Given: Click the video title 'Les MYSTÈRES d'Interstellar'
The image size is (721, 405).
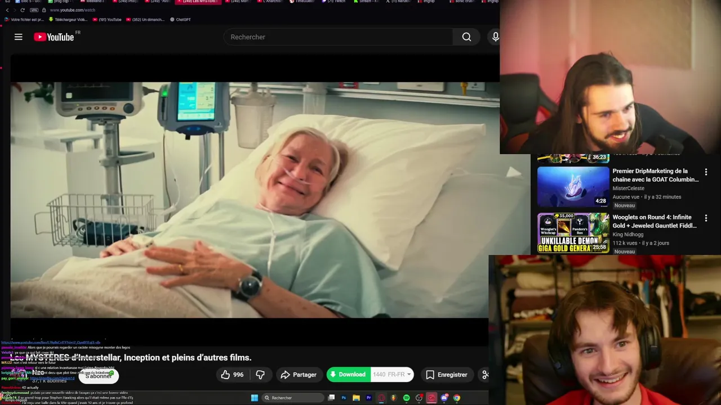Looking at the screenshot, I should 131,358.
